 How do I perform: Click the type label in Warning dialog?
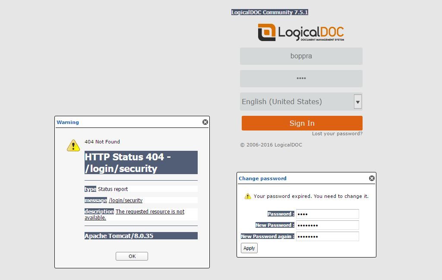coord(91,189)
